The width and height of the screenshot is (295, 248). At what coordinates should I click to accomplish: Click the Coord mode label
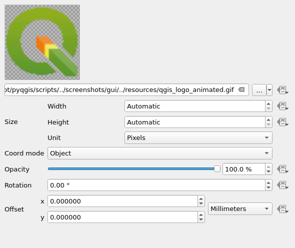[x=24, y=153]
